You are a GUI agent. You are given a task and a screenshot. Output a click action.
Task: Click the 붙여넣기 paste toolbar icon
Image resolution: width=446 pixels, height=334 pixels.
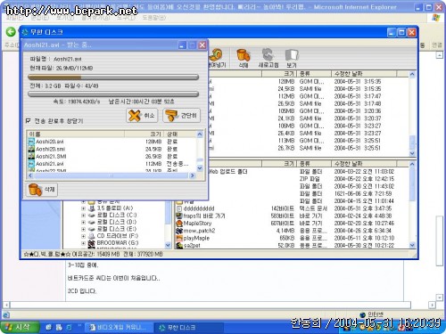pyautogui.click(x=217, y=58)
